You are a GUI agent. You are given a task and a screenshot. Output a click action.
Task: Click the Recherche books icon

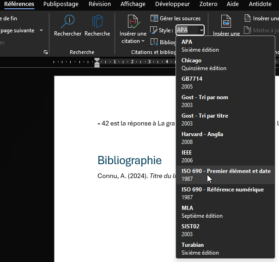point(97,22)
